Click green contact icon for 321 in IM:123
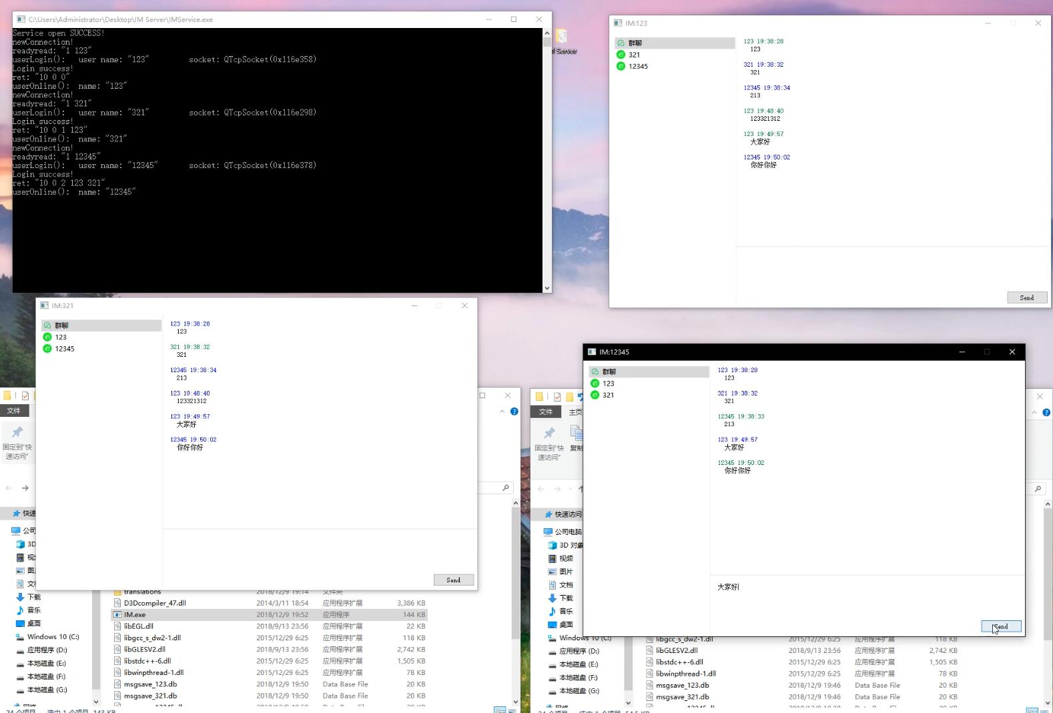This screenshot has height=713, width=1053. 621,55
